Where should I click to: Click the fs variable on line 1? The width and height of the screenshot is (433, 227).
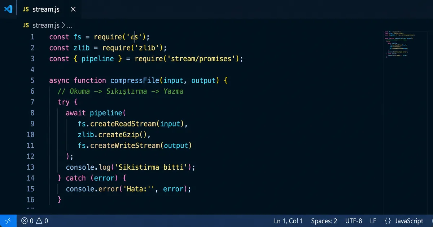tap(78, 37)
